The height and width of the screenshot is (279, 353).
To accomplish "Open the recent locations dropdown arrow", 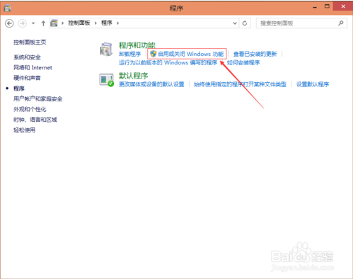I will [x=33, y=23].
